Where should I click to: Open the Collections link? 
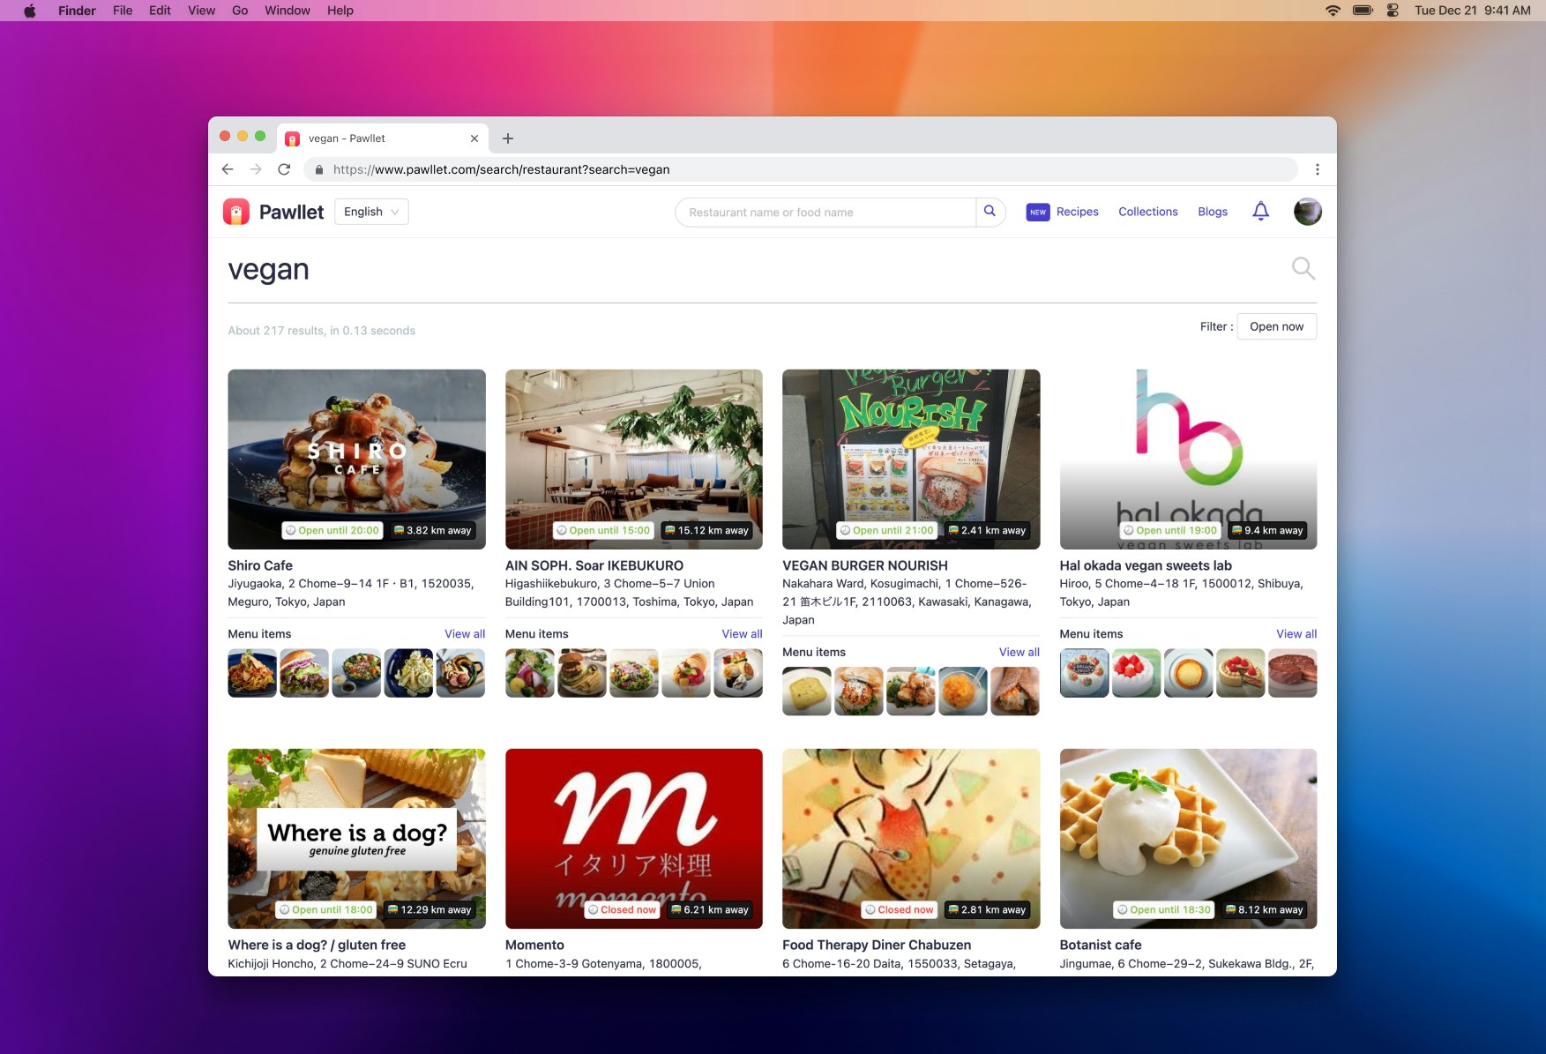point(1148,212)
